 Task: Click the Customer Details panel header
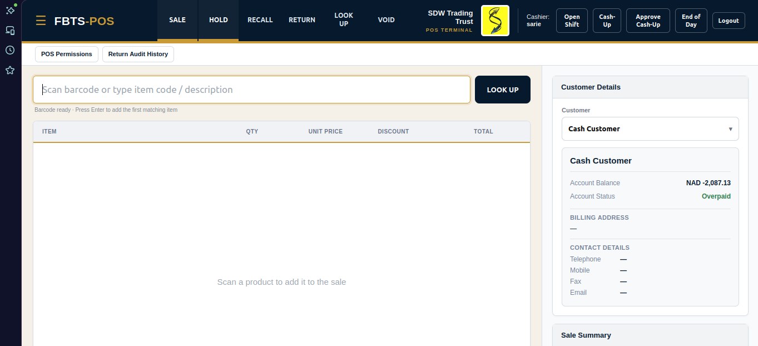click(x=650, y=87)
